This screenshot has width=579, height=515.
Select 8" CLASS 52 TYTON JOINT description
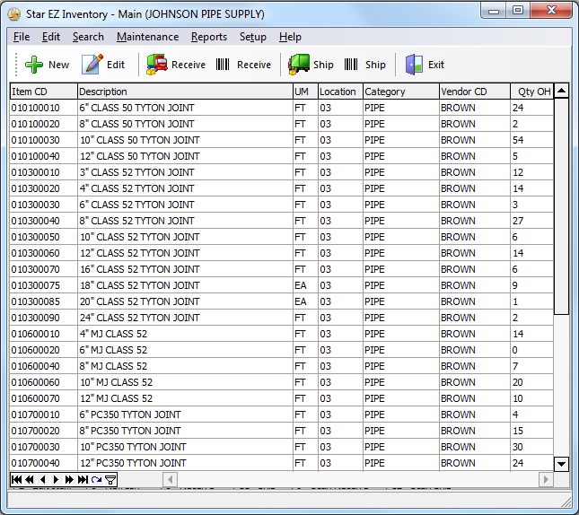[136, 221]
